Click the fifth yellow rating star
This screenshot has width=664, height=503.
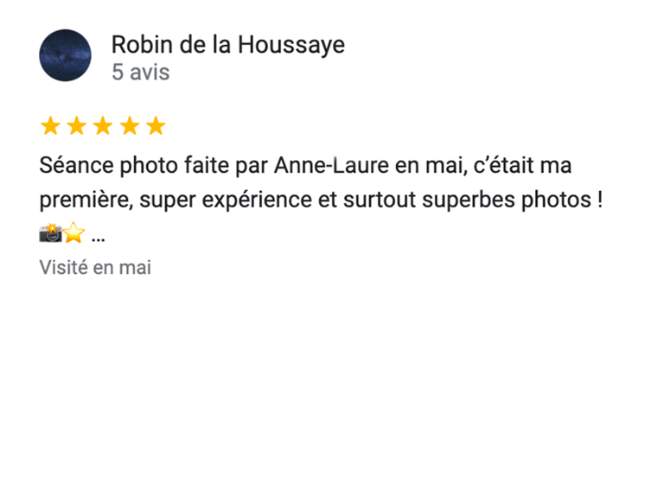click(x=156, y=126)
